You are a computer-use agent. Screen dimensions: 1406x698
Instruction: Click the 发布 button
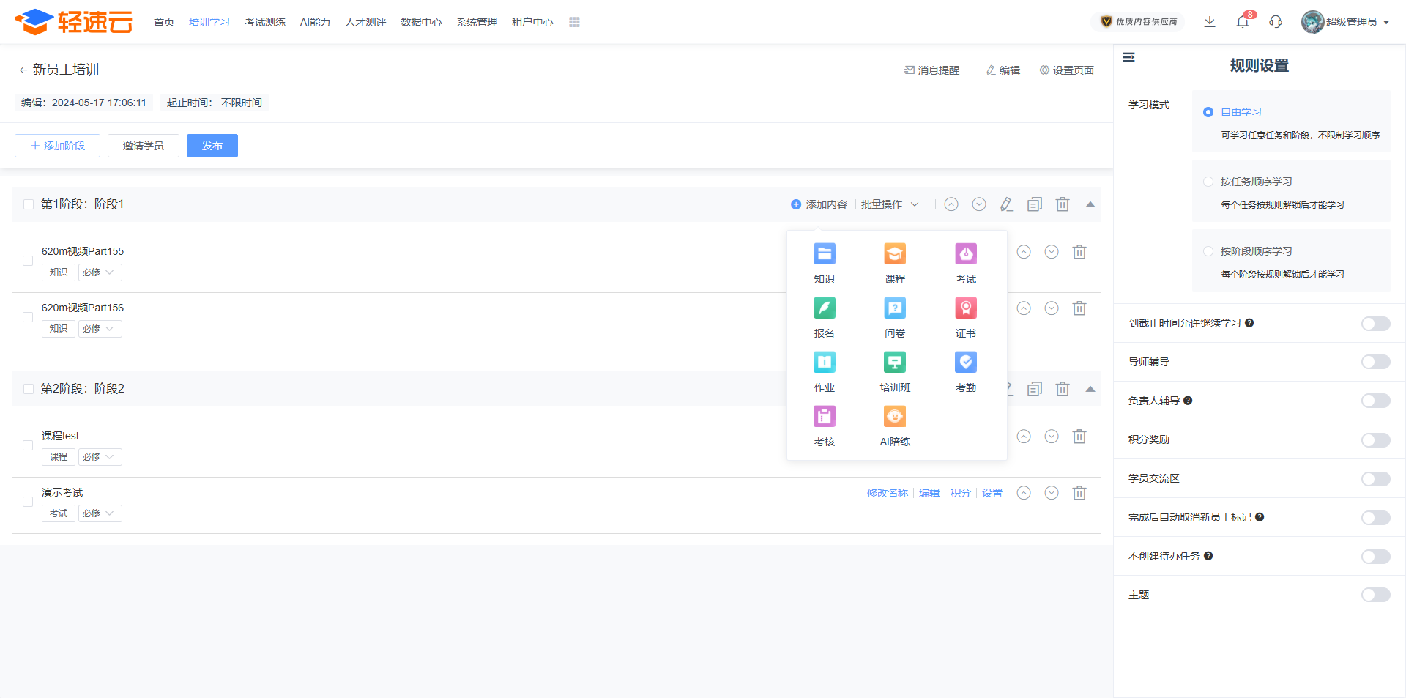212,146
